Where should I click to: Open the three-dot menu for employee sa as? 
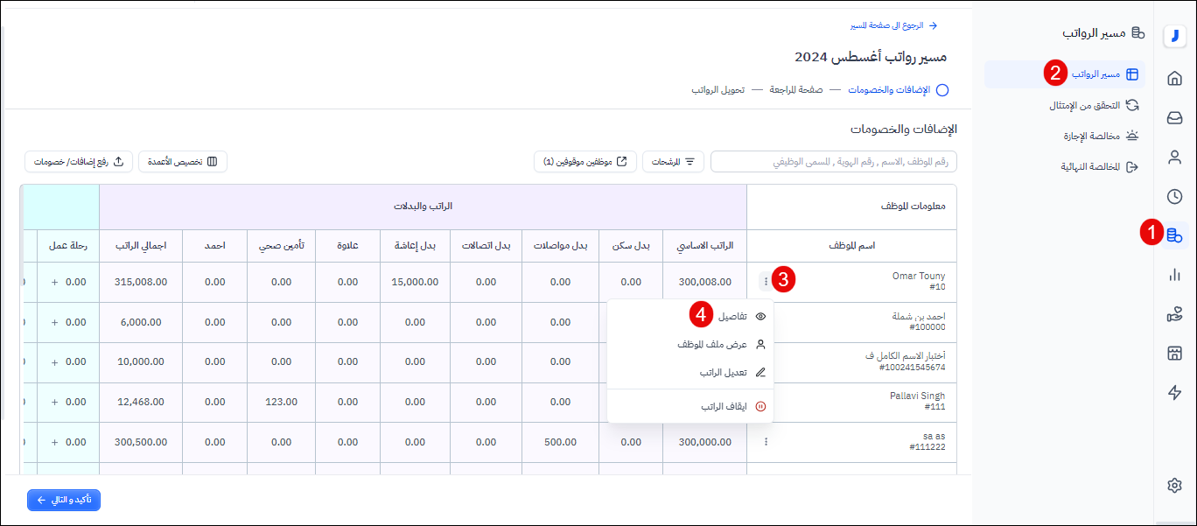point(766,442)
